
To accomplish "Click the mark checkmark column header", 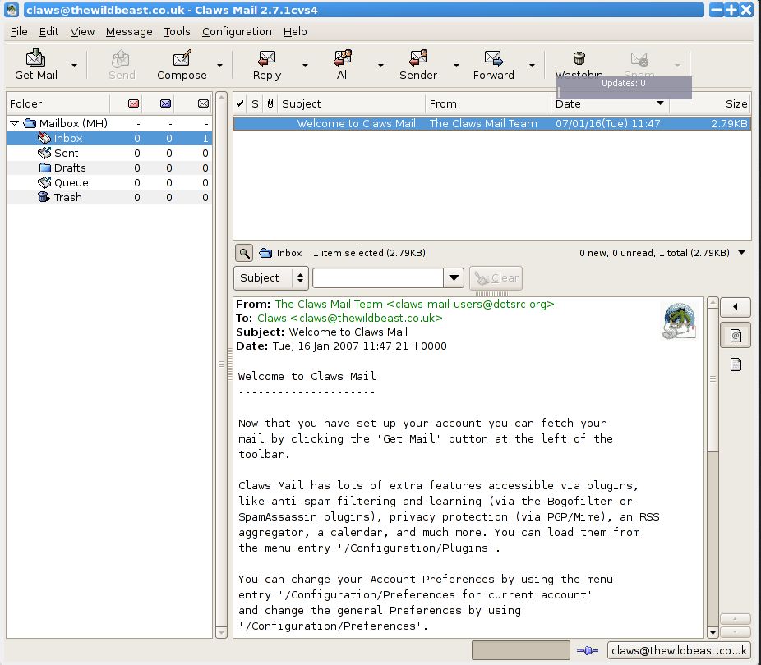I will (x=240, y=103).
